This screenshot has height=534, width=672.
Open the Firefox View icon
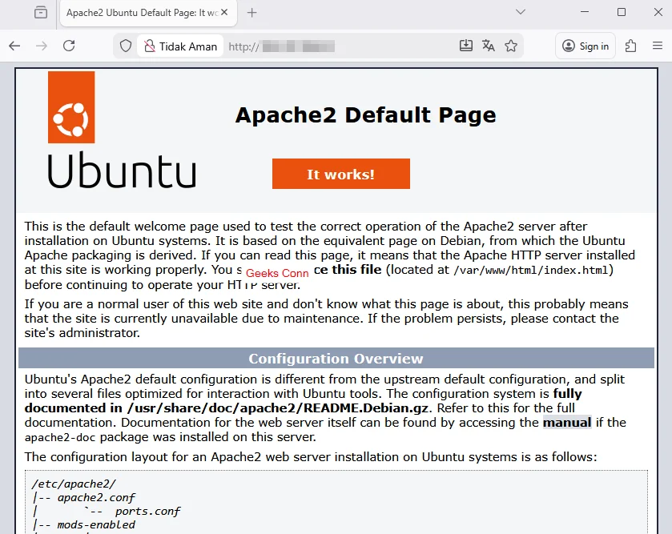coord(42,13)
